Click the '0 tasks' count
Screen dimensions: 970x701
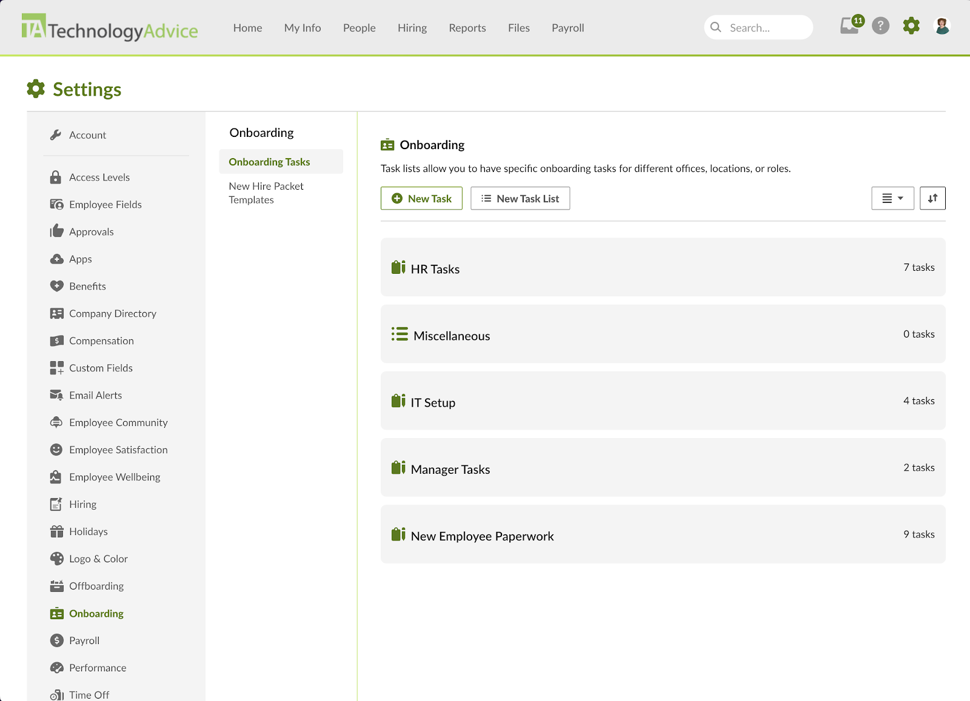[919, 334]
